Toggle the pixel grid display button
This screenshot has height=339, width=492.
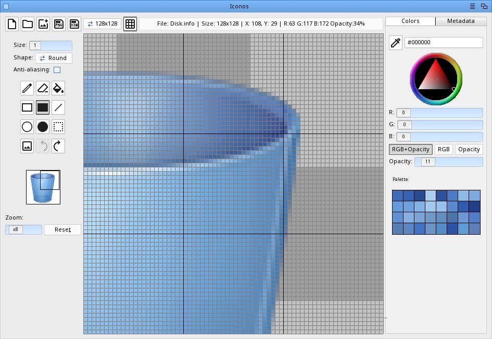pyautogui.click(x=130, y=24)
